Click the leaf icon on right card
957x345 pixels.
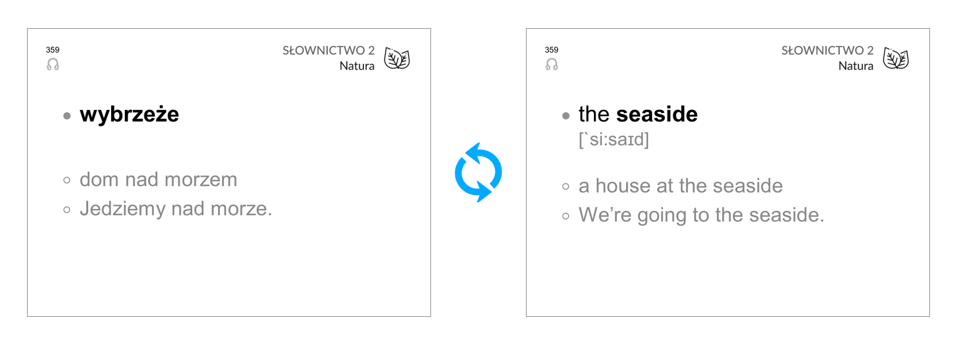tap(896, 58)
